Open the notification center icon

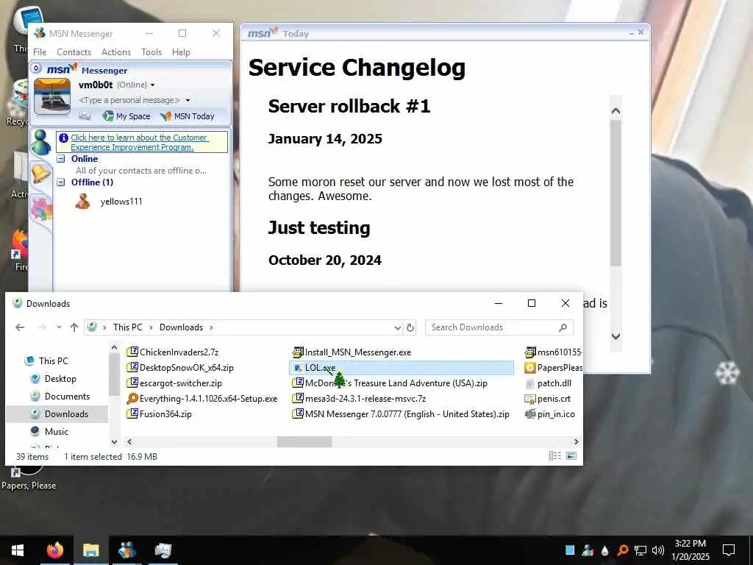tap(729, 550)
